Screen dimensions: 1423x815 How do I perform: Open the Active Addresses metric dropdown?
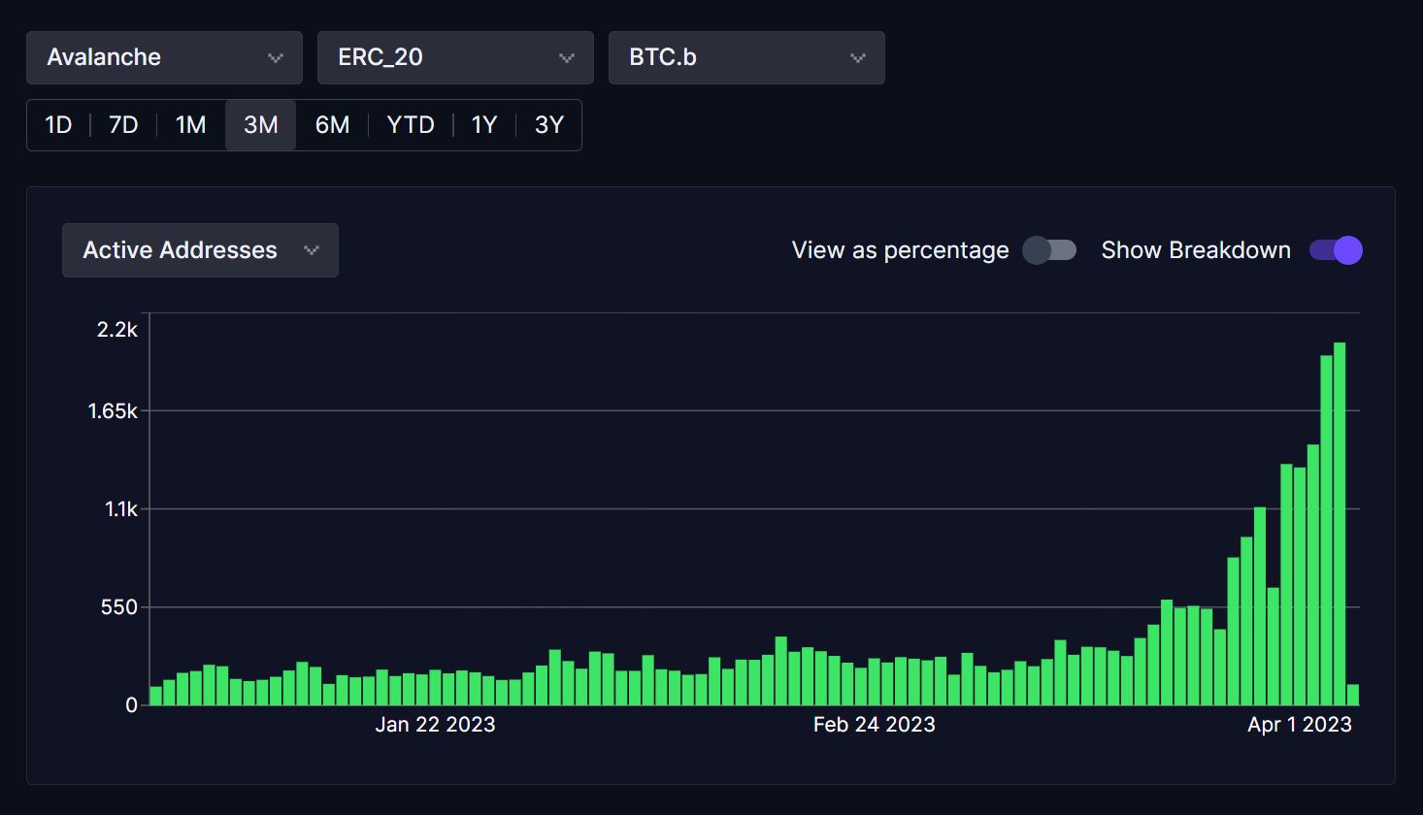200,250
